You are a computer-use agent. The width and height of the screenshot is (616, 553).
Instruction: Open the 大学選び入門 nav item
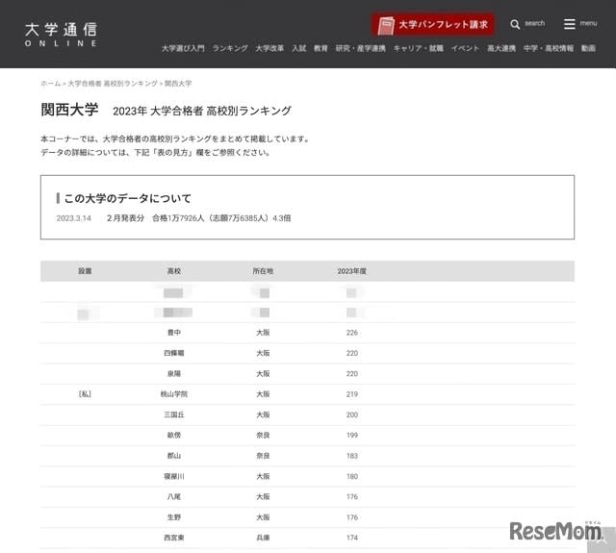pos(183,48)
